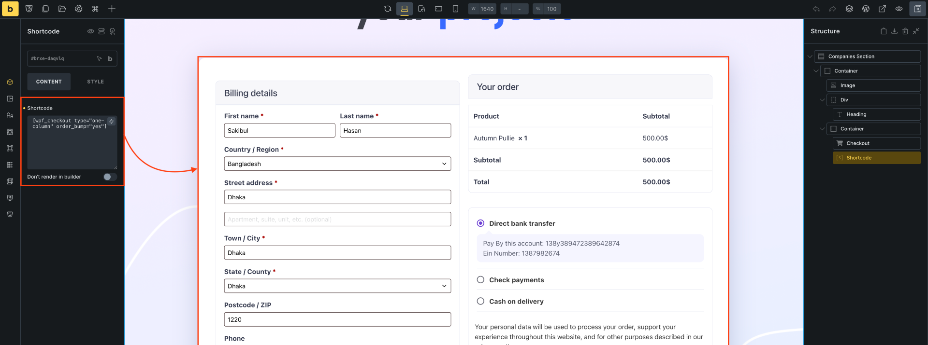Click dynamic data bolt icon in Shortcode field

[x=112, y=122]
